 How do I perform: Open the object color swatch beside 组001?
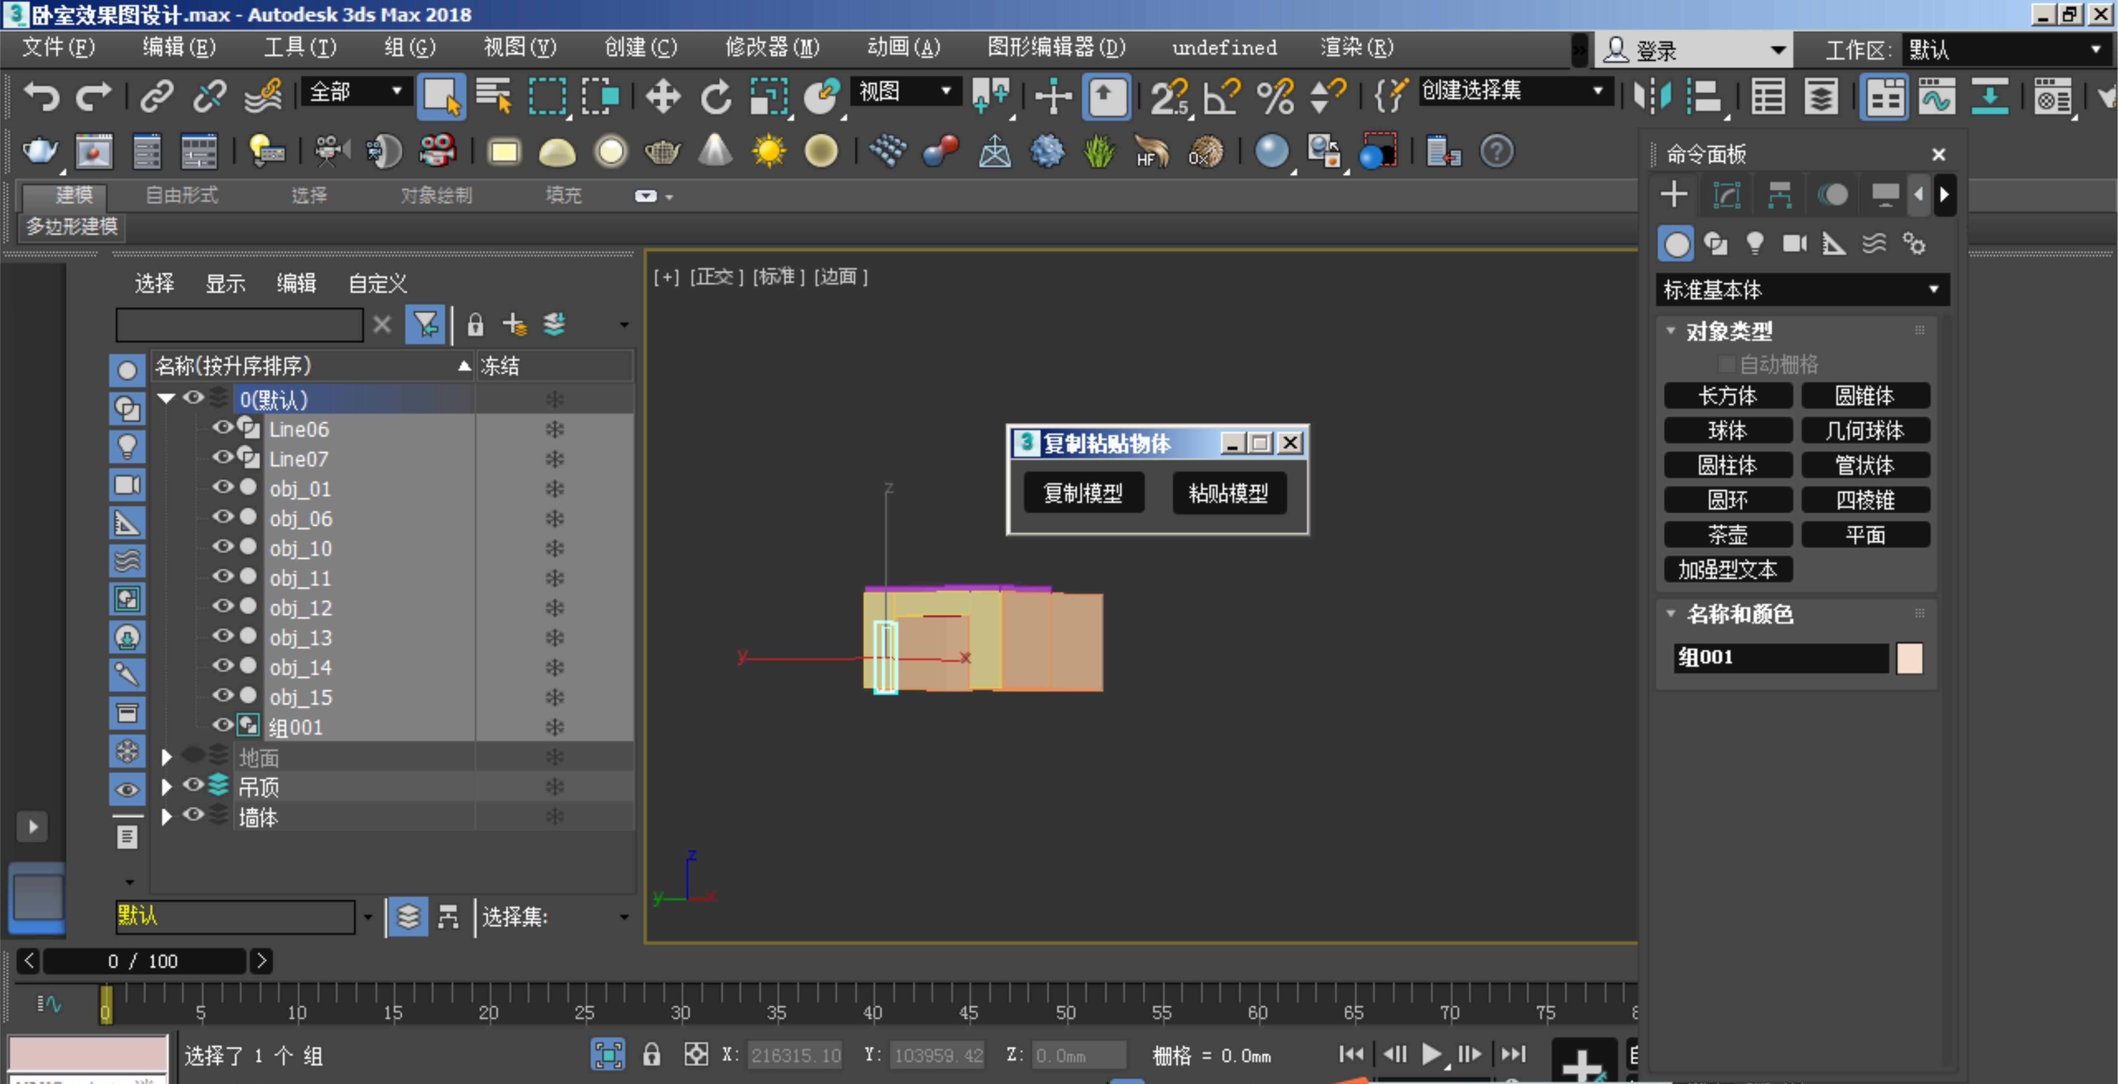[1909, 658]
